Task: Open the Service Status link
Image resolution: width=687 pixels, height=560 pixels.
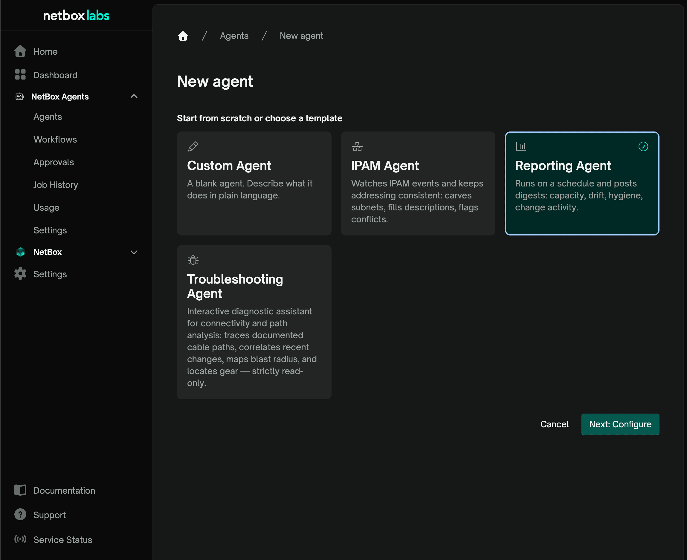Action: [x=63, y=540]
